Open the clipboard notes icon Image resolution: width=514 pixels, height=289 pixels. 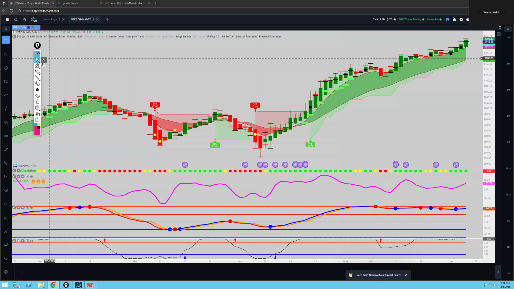pos(37,120)
